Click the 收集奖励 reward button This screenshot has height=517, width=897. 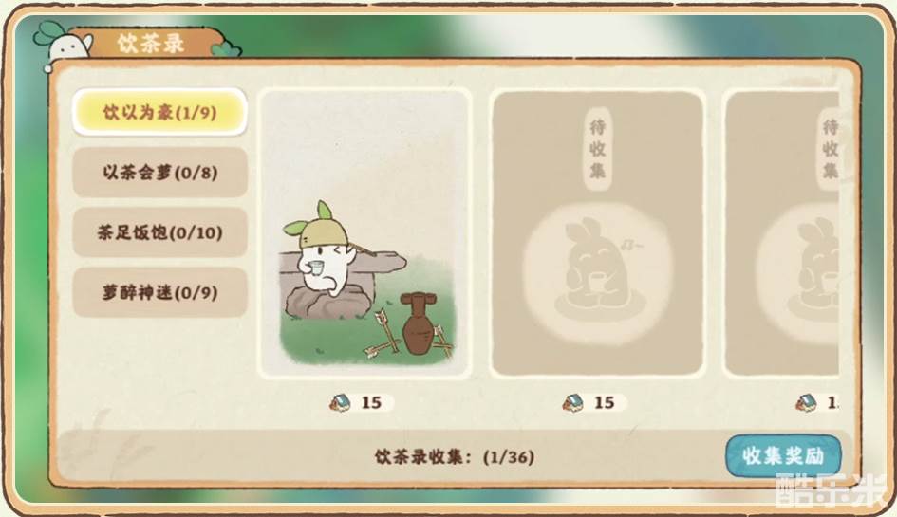783,455
